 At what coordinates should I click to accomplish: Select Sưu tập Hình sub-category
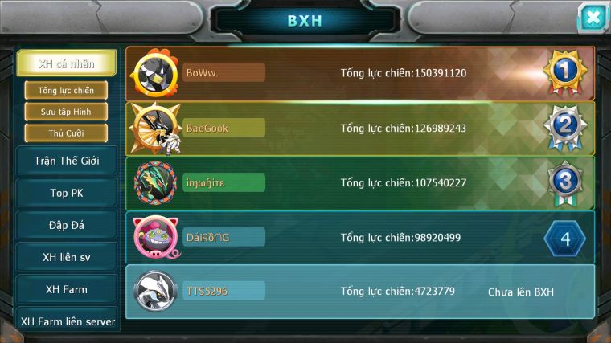click(x=66, y=112)
